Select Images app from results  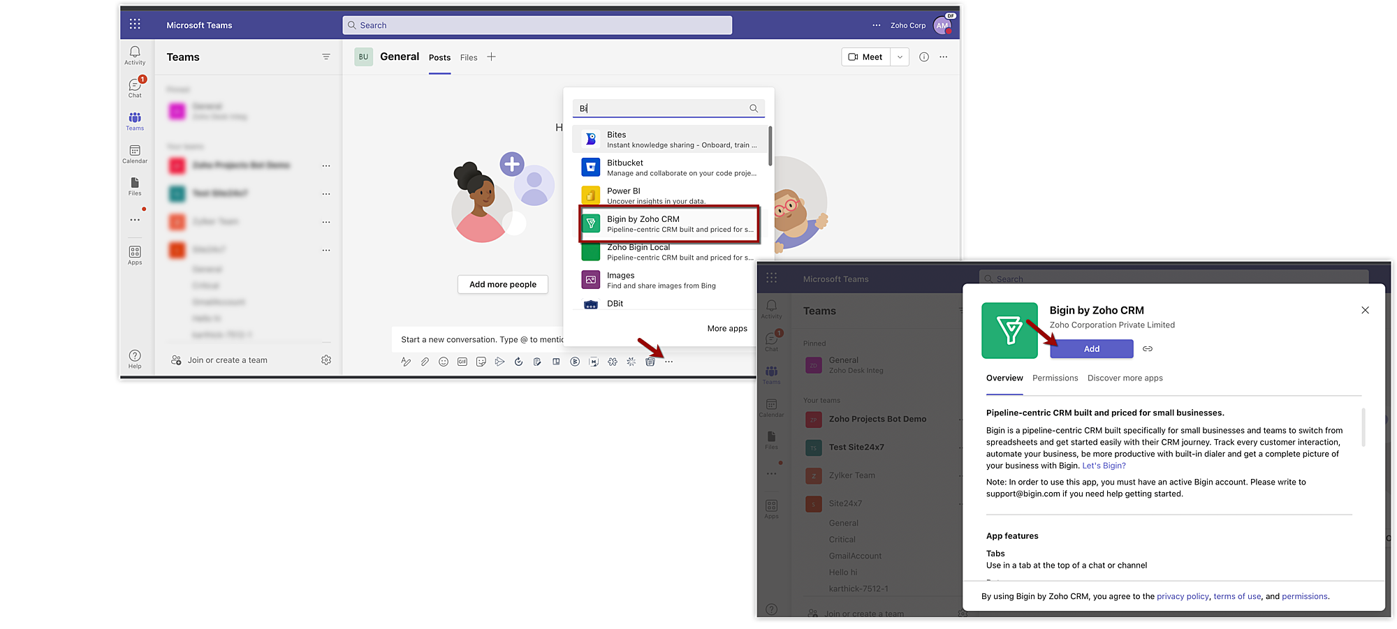671,280
